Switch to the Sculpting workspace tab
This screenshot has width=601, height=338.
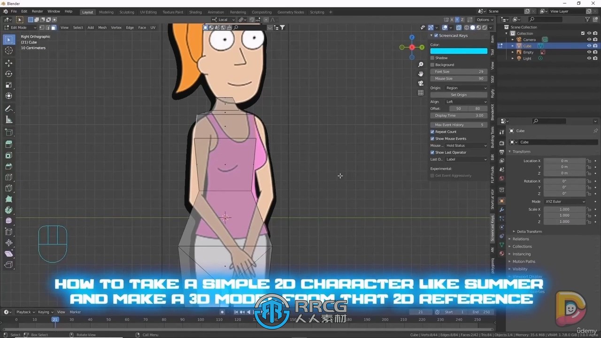[x=126, y=12]
